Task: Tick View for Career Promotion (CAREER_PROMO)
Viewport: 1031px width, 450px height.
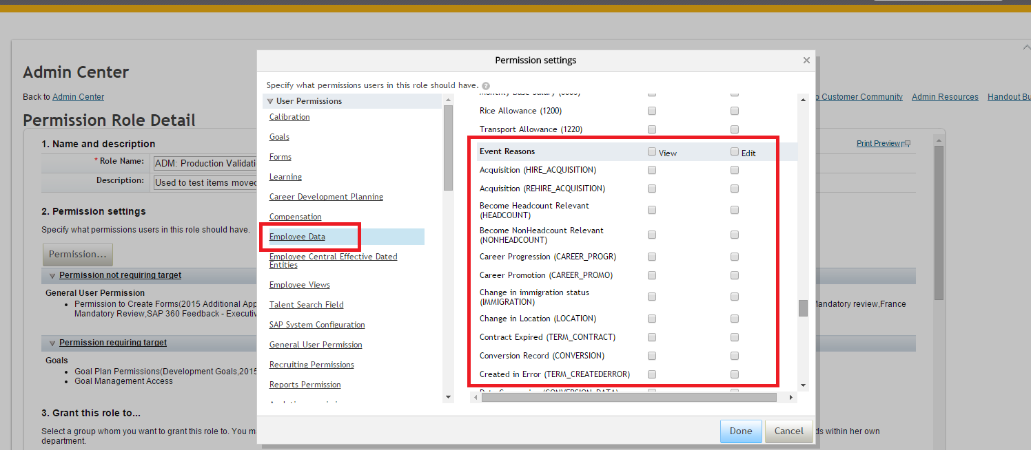Action: click(652, 275)
